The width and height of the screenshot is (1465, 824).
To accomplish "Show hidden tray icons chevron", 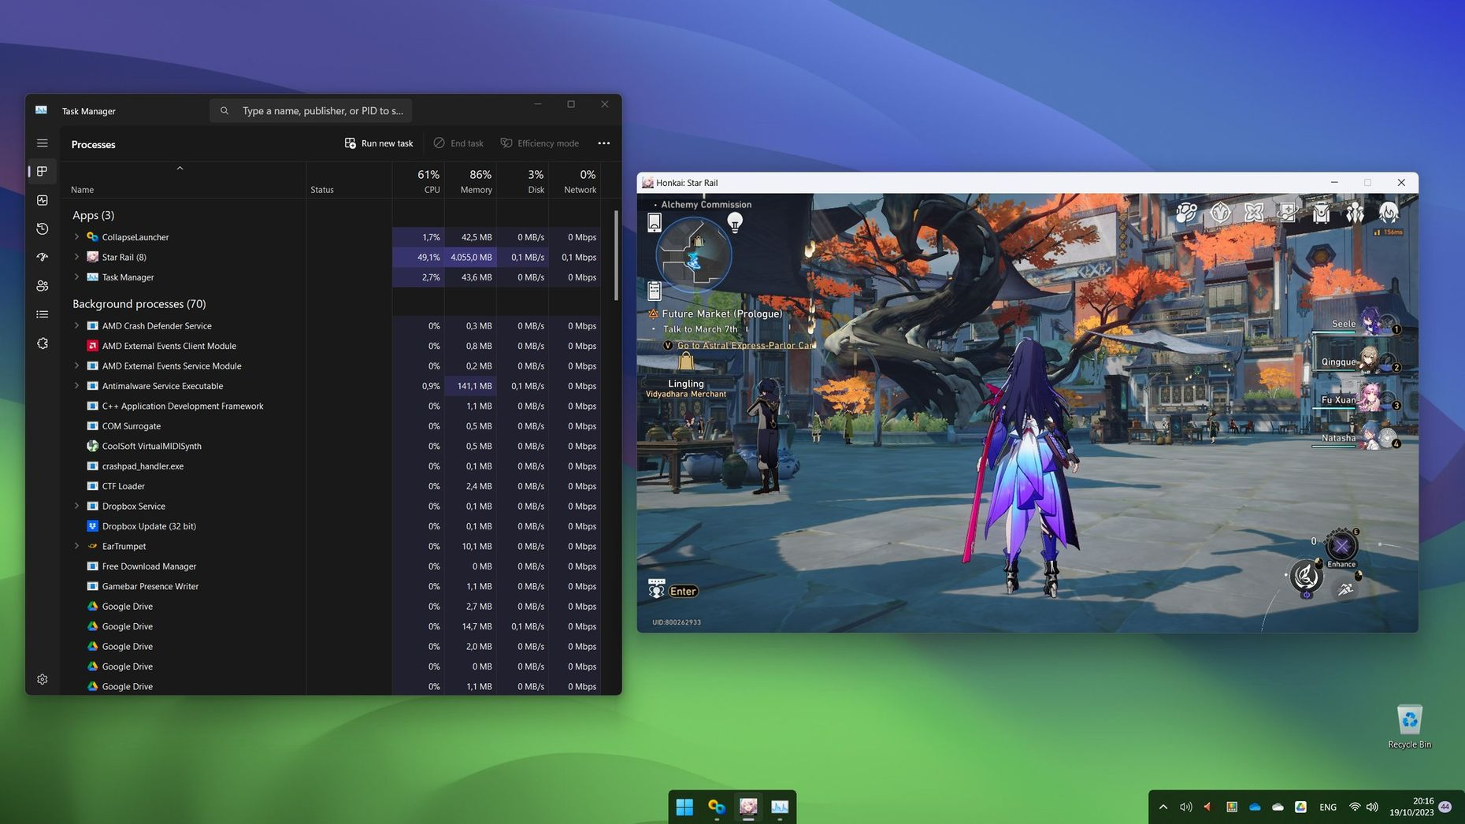I will pos(1163,807).
